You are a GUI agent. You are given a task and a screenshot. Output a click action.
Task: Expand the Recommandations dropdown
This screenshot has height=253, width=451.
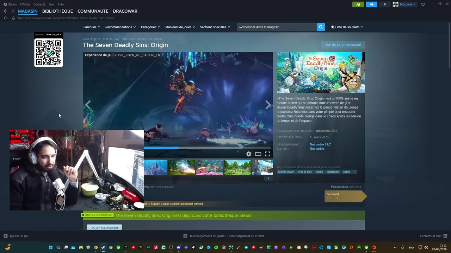pos(121,27)
